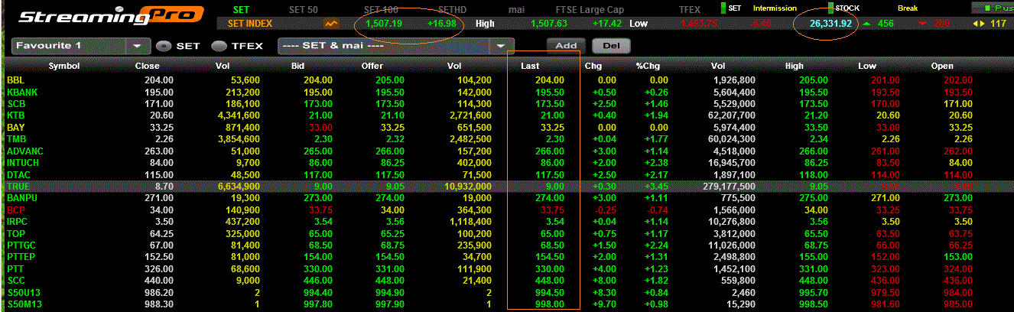
Task: Sort by the %Chg column header
Action: (647, 66)
